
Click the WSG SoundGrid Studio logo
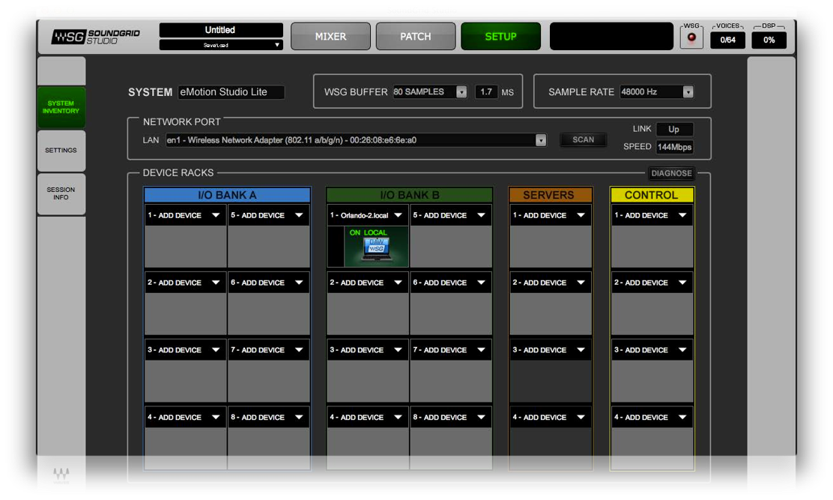point(96,37)
